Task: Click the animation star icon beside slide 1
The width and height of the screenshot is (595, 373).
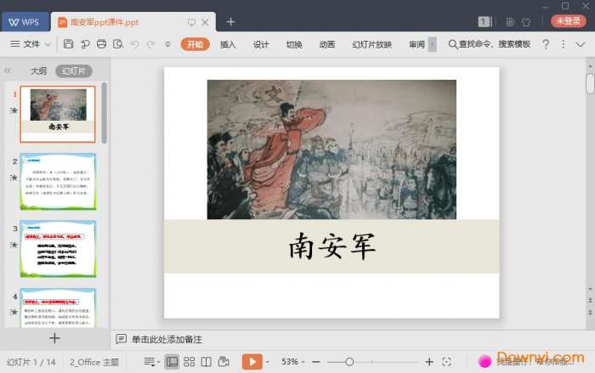Action: pos(14,110)
